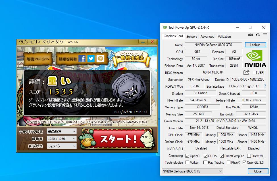Open the NVIDIA GeForce 8600 GTS selector dropdown
This screenshot has width=277, height=181.
[x=192, y=171]
